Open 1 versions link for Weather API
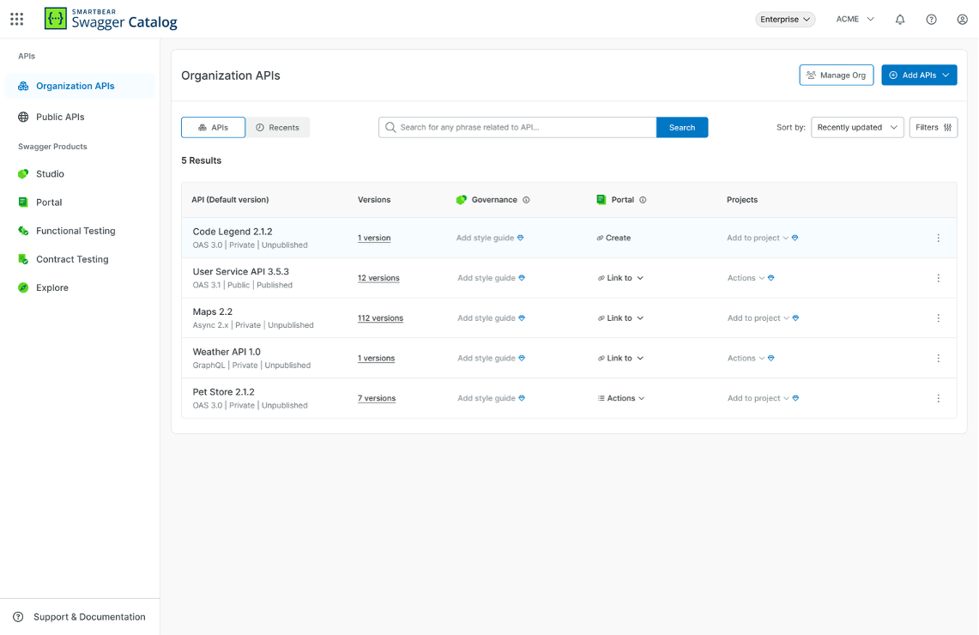 tap(376, 359)
